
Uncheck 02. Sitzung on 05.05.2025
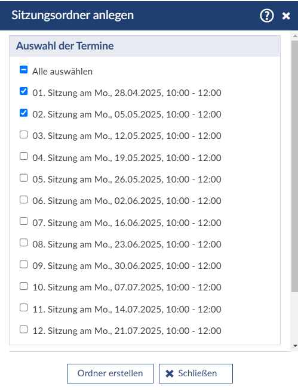(x=24, y=113)
